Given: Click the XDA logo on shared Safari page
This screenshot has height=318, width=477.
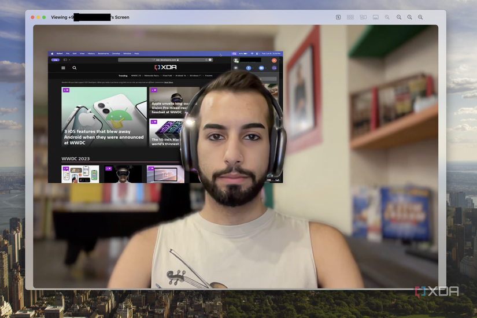Looking at the screenshot, I should [x=165, y=67].
